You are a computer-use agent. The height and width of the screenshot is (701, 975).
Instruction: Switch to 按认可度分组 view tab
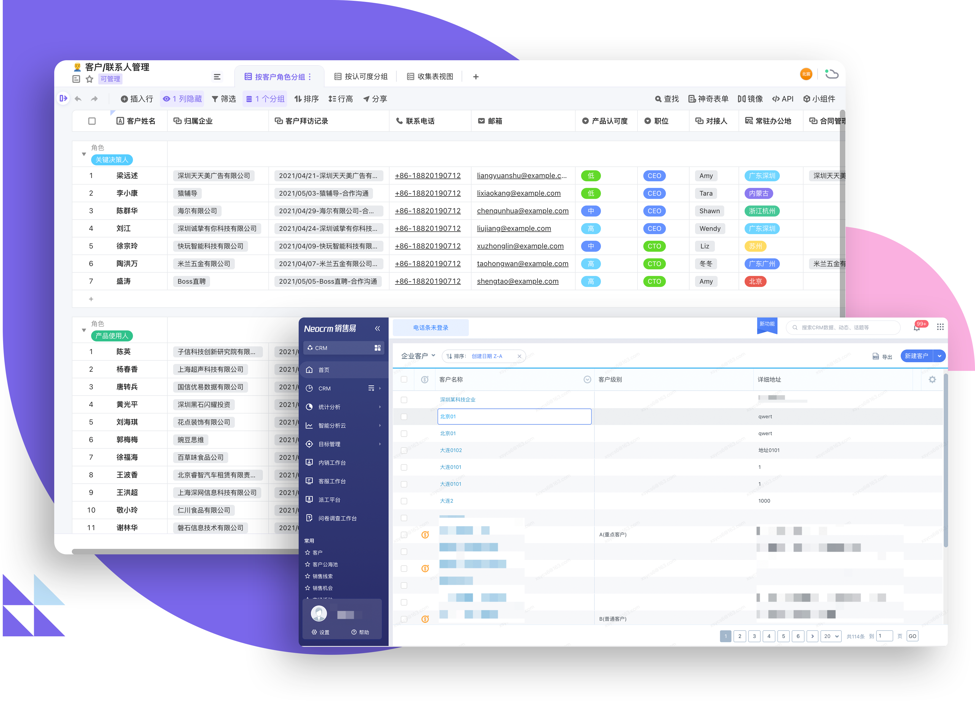point(361,76)
